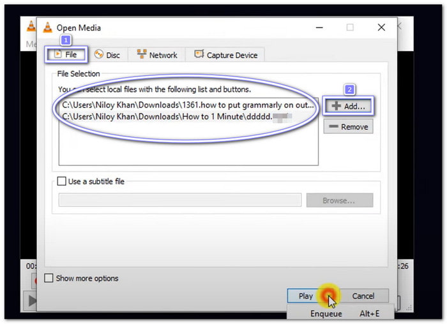This screenshot has width=447, height=324.
Task: Click the Add... button
Action: [348, 106]
